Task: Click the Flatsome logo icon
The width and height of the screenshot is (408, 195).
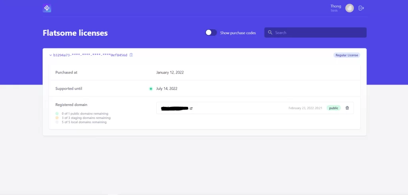Action: pyautogui.click(x=47, y=8)
